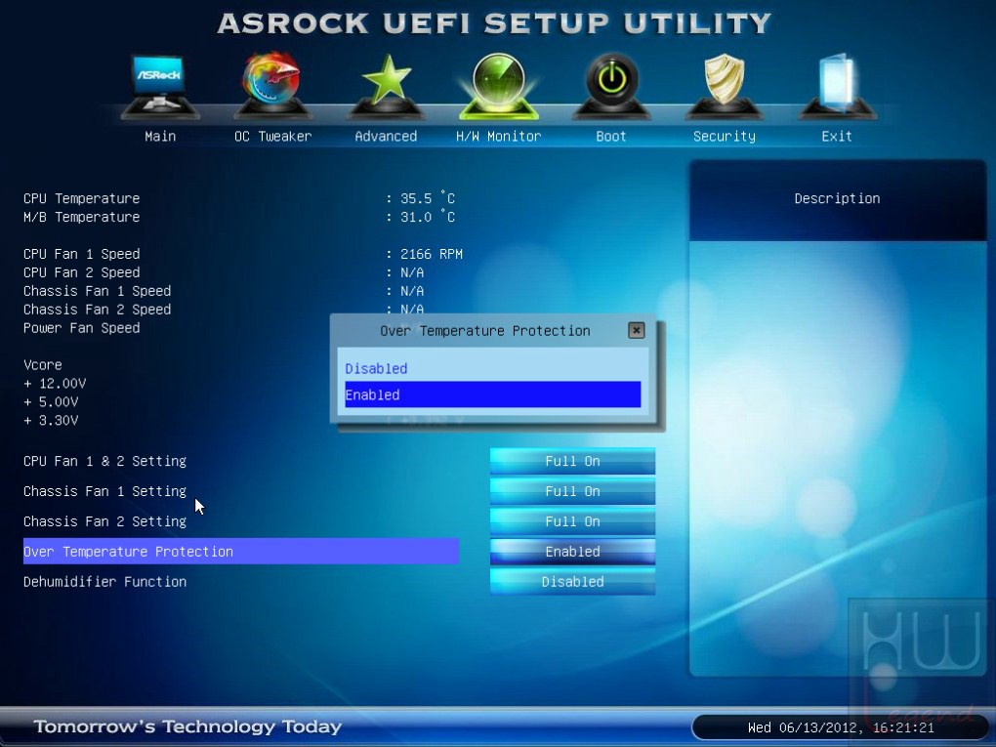Click the Description panel header
The height and width of the screenshot is (747, 996).
tap(837, 199)
